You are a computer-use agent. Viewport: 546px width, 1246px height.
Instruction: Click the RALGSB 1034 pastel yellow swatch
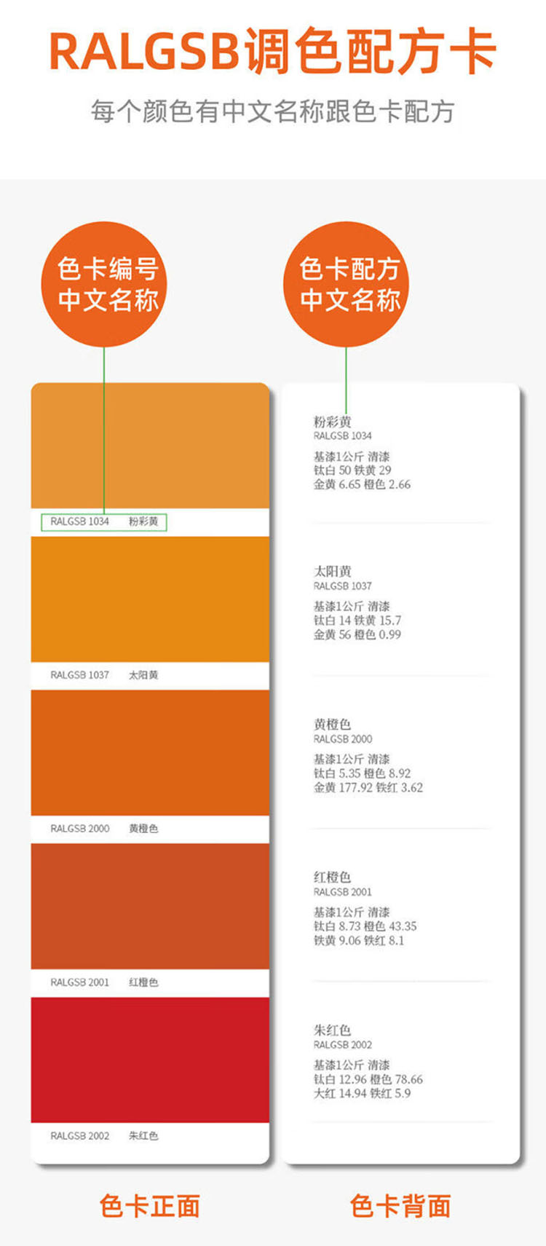[x=150, y=445]
